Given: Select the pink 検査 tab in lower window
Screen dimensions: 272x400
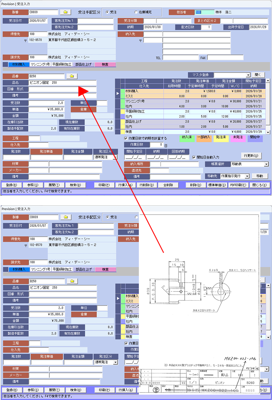Looking at the screenshot, I should [x=105, y=270].
